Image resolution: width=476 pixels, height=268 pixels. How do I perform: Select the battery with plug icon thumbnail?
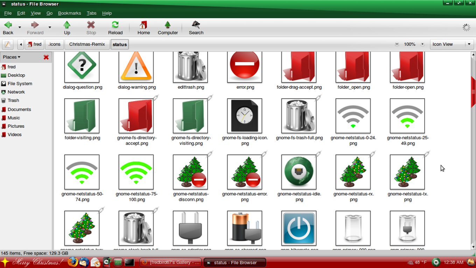pos(245,228)
